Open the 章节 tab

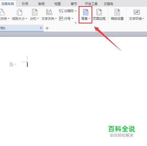[74, 4]
